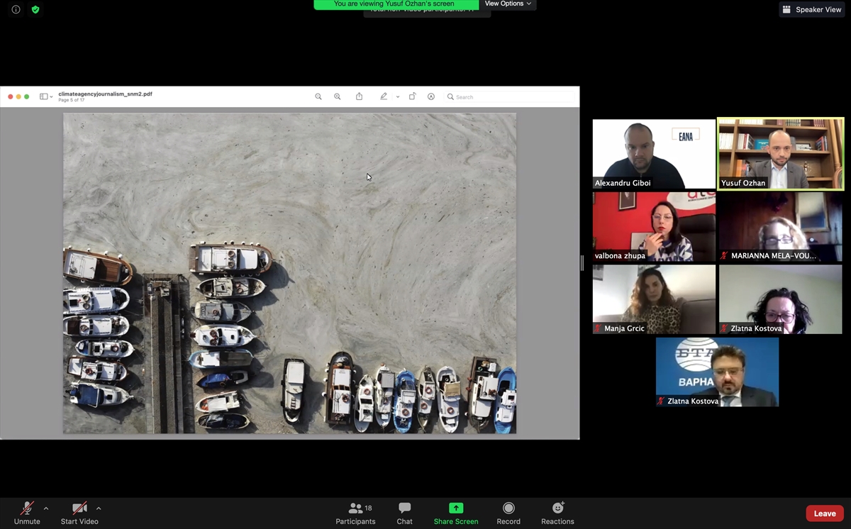This screenshot has width=851, height=529.
Task: Select the markup pen icon in PDF toolbar
Action: tap(384, 96)
